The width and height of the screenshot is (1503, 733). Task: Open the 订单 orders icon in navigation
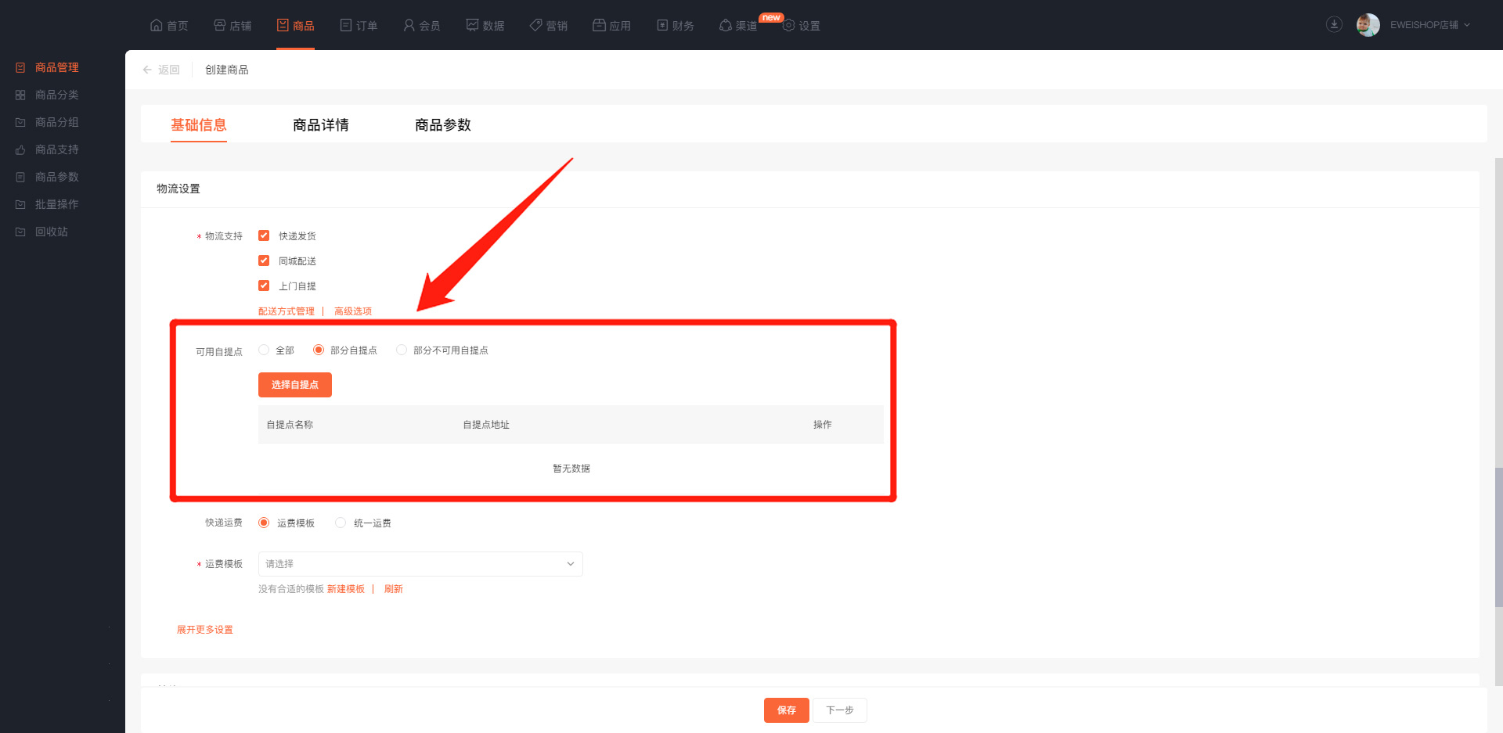click(x=346, y=25)
